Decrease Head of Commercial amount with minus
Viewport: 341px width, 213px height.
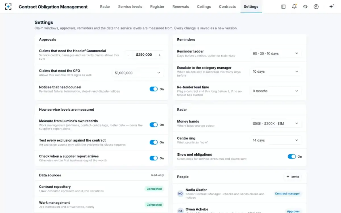coord(128,55)
